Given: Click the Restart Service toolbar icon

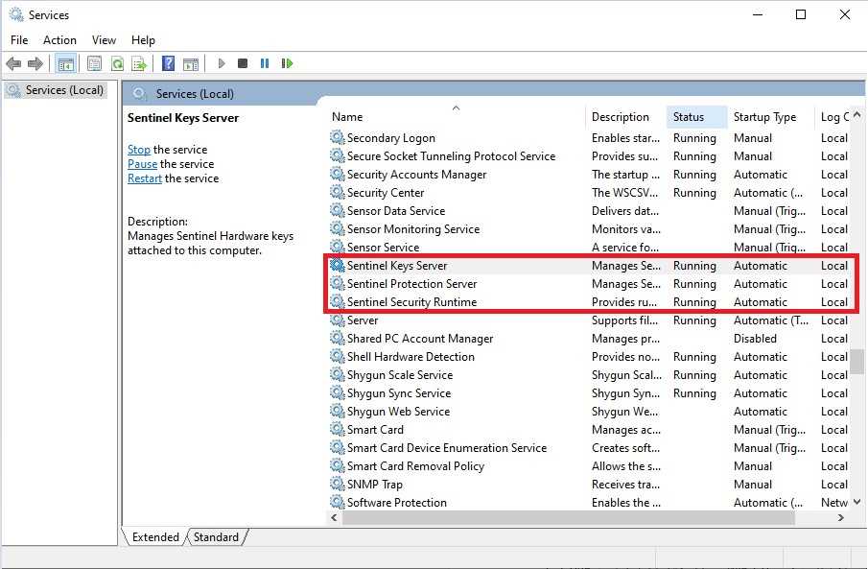Looking at the screenshot, I should click(287, 63).
